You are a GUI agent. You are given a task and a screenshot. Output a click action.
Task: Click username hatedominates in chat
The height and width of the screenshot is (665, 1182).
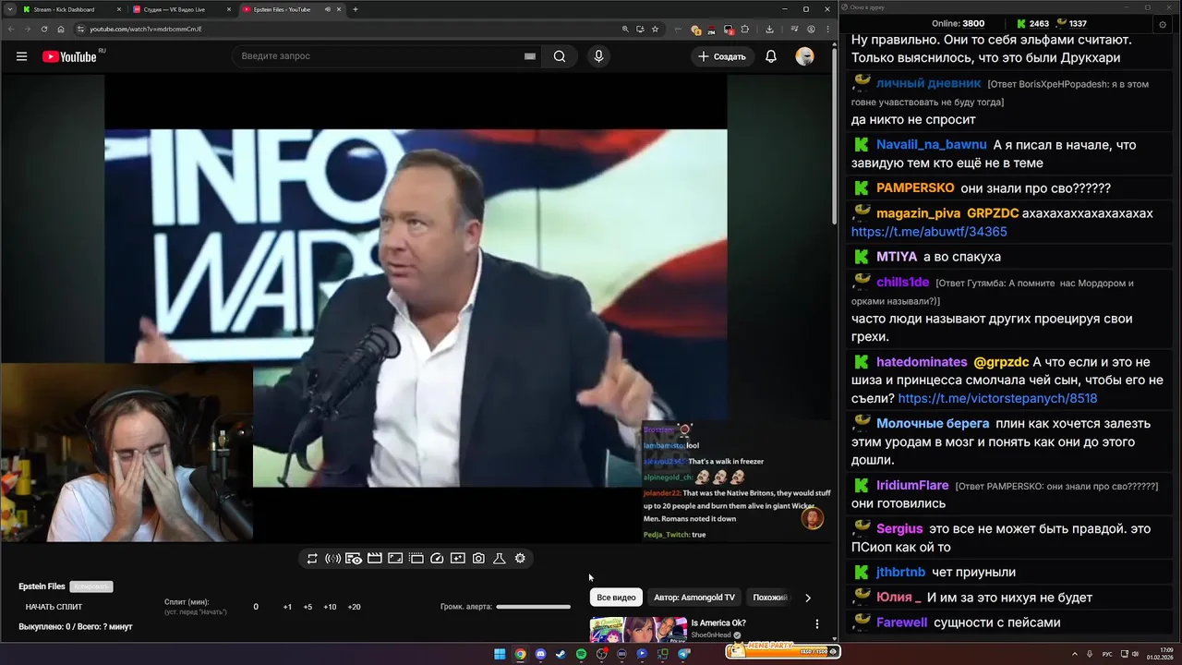pyautogui.click(x=922, y=362)
